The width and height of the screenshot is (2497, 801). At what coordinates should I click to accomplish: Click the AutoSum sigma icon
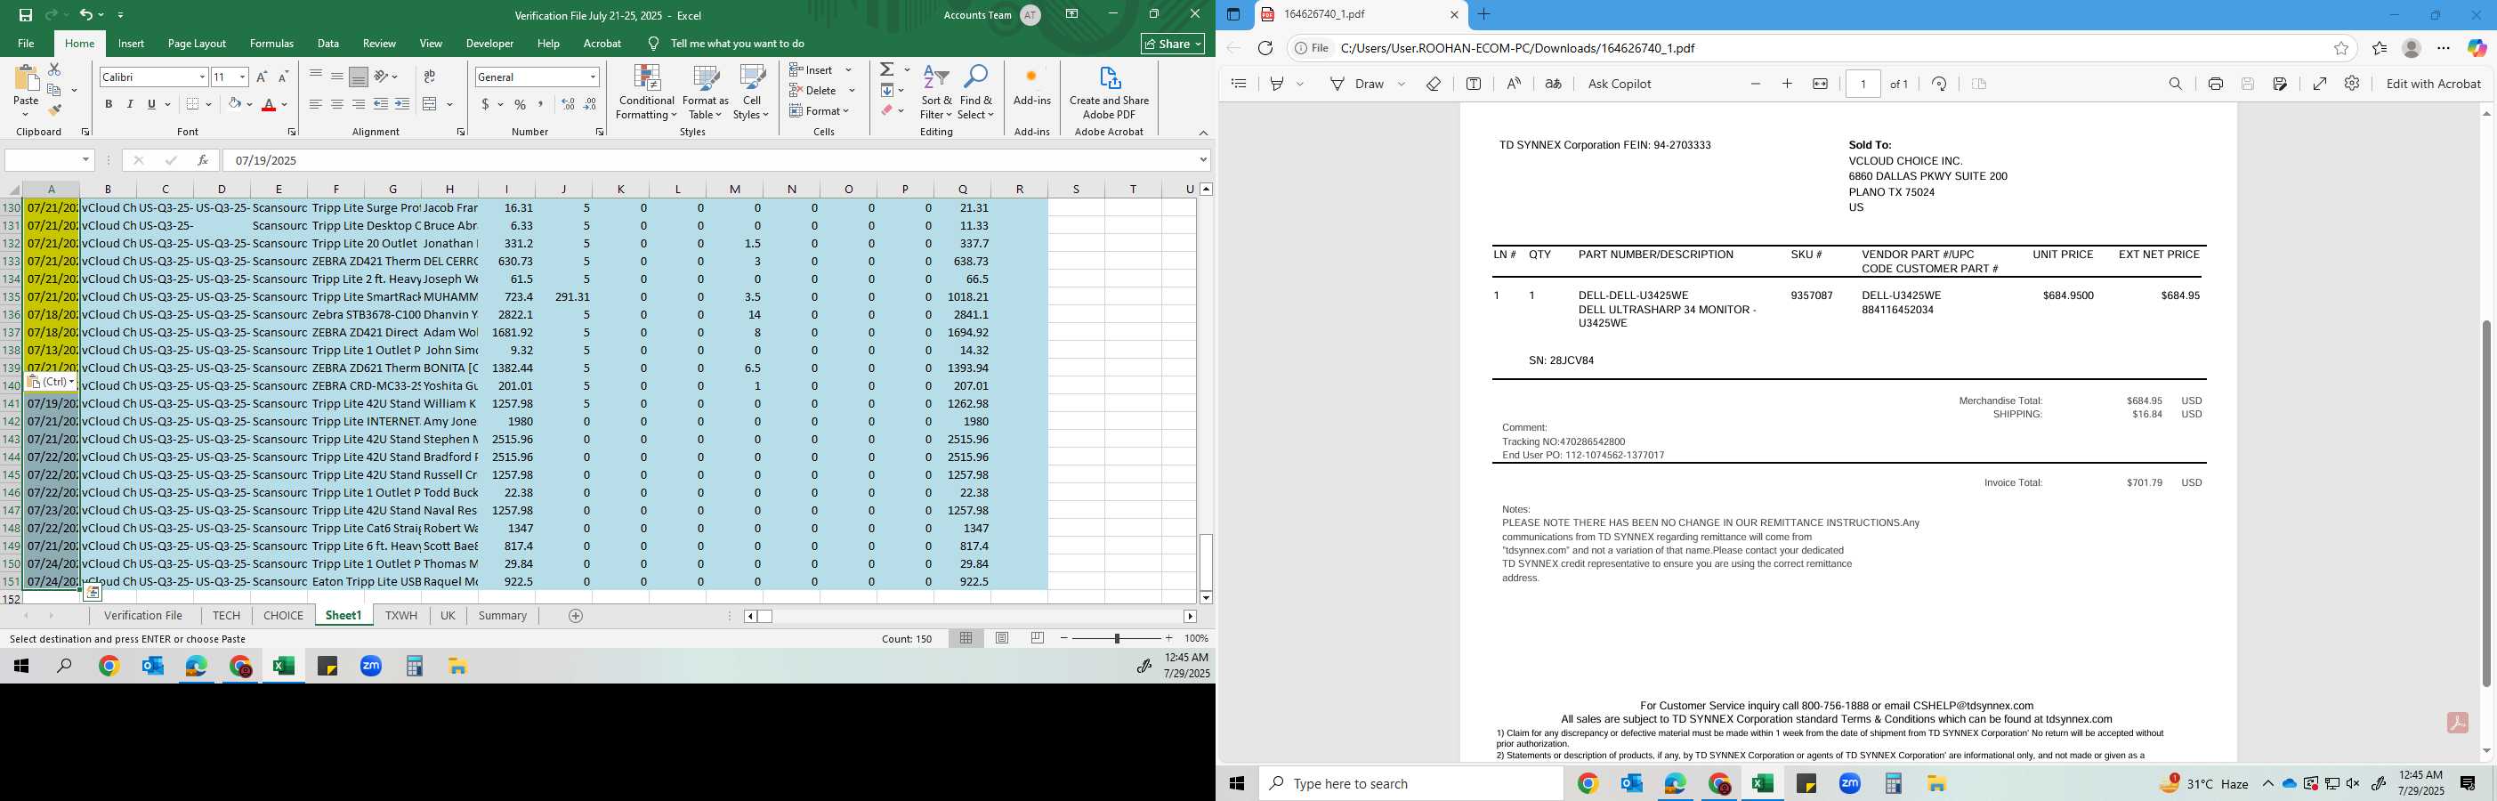(887, 69)
